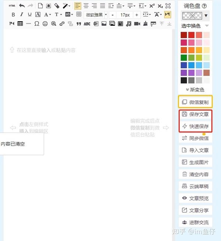The height and width of the screenshot is (241, 221).
Task: Toggle the boxed character border
Action: 38,15
